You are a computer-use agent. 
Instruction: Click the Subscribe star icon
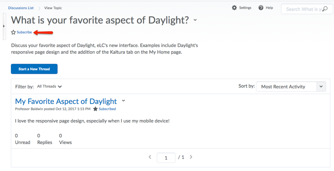click(x=13, y=32)
